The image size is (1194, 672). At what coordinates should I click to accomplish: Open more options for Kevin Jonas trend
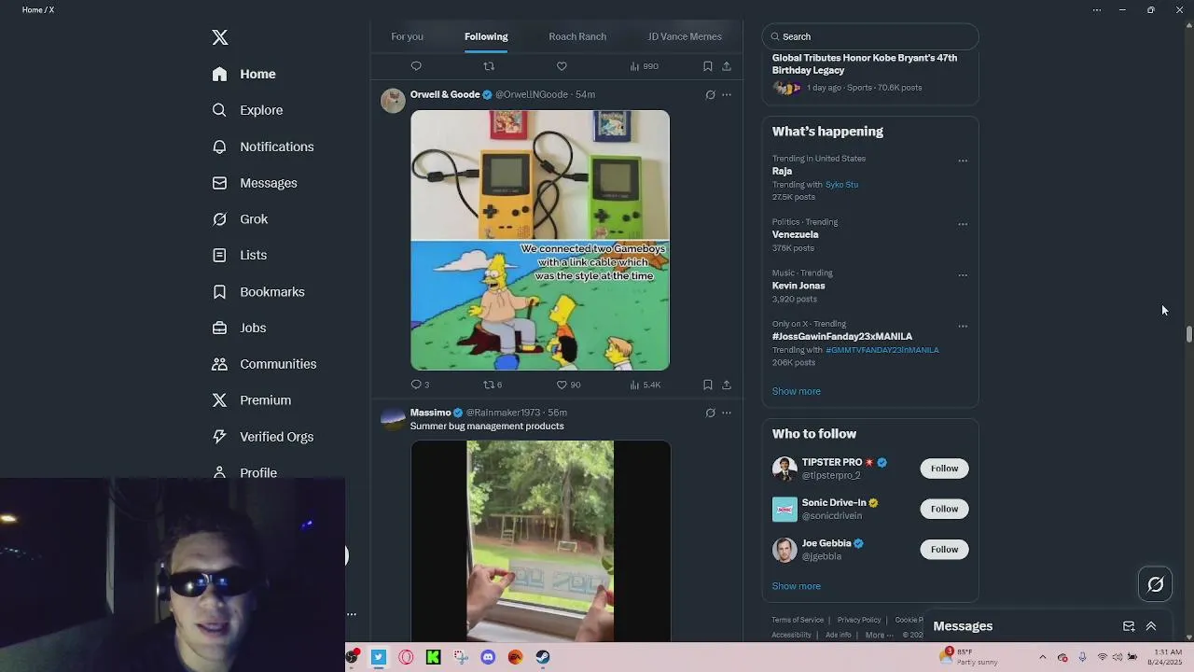coord(963,275)
